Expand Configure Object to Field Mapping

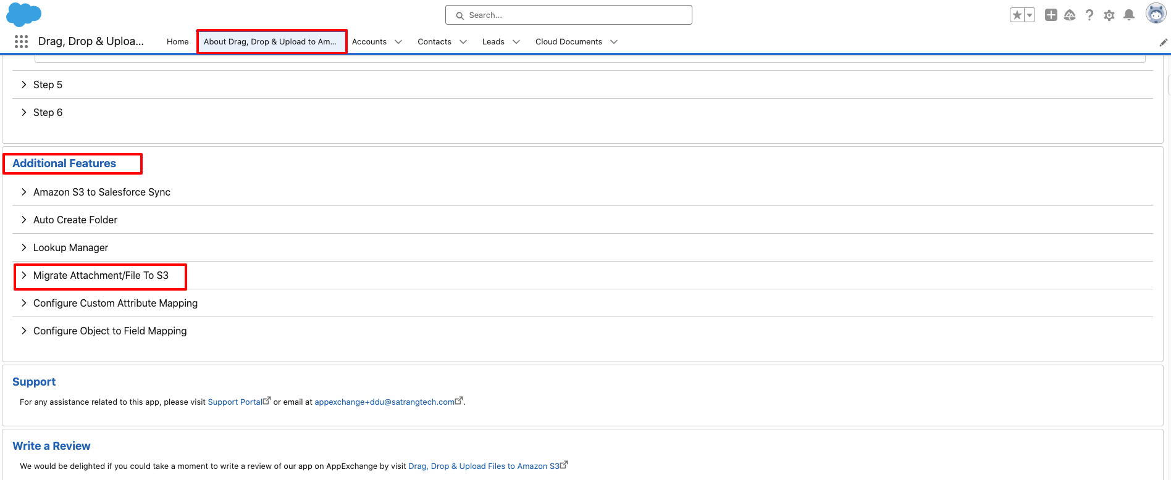click(582, 331)
